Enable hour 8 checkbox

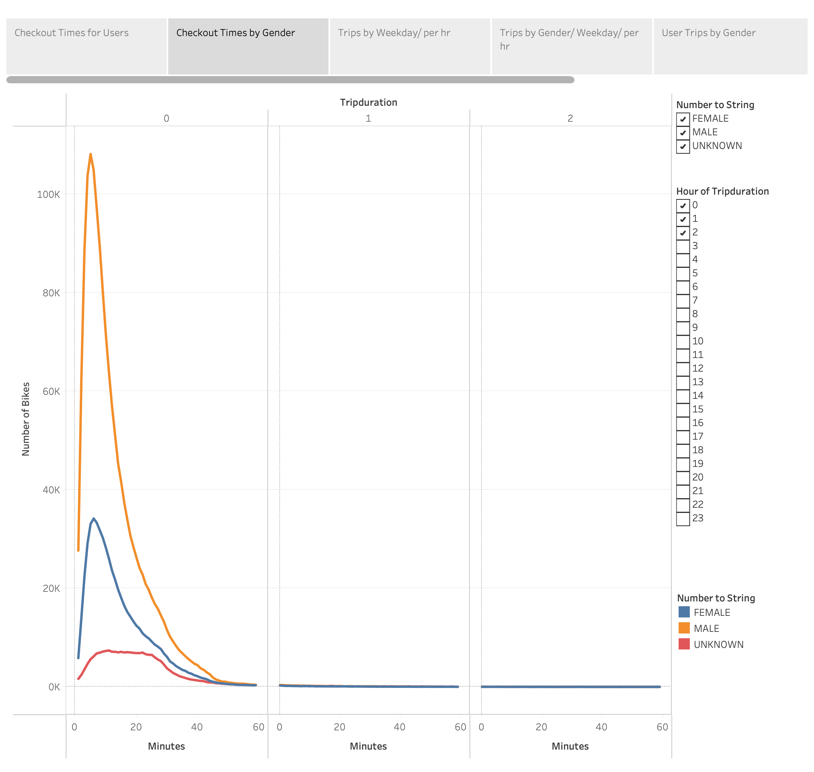tap(683, 314)
